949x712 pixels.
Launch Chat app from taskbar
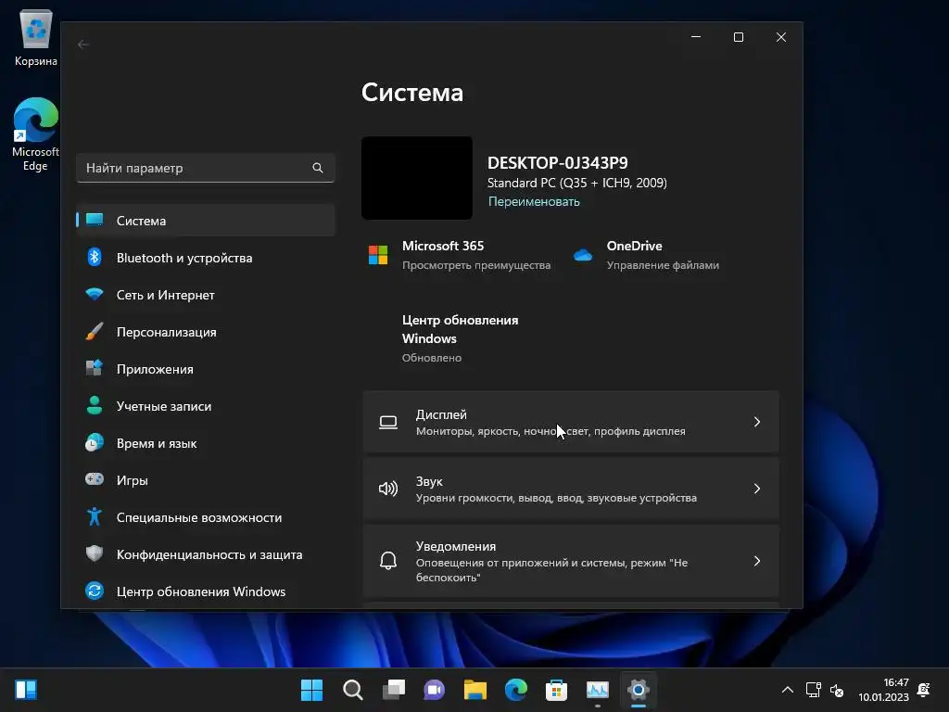(x=435, y=690)
